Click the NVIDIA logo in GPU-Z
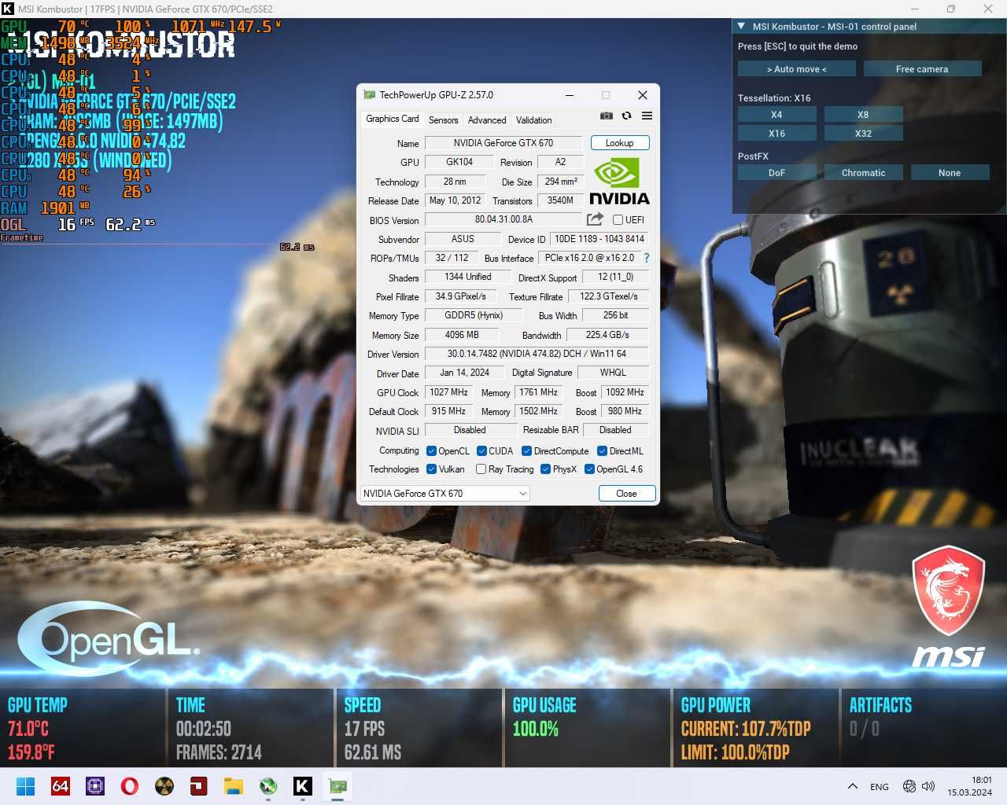This screenshot has height=805, width=1007. (619, 182)
